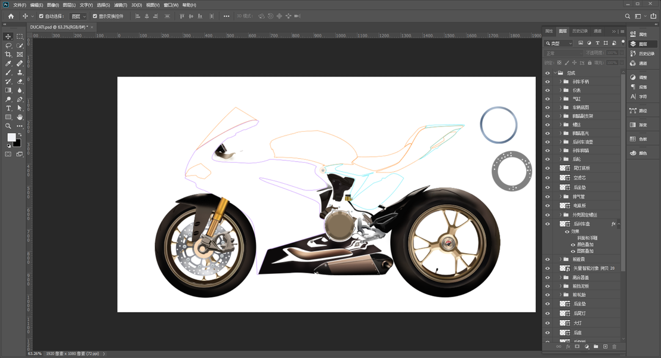Select the Brush tool
Screen dimensions: 661x358
coord(8,73)
